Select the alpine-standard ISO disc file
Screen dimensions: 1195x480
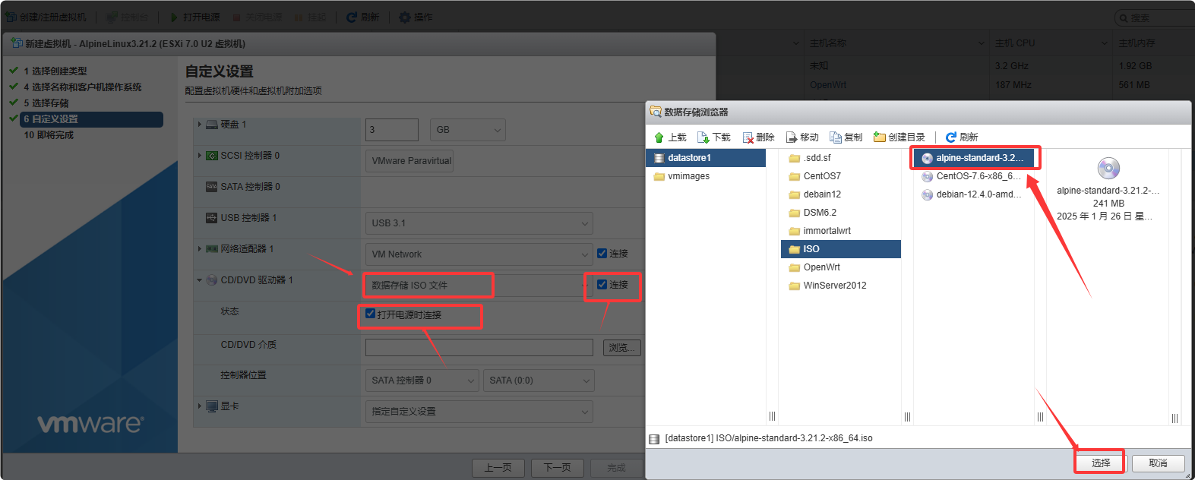[975, 158]
